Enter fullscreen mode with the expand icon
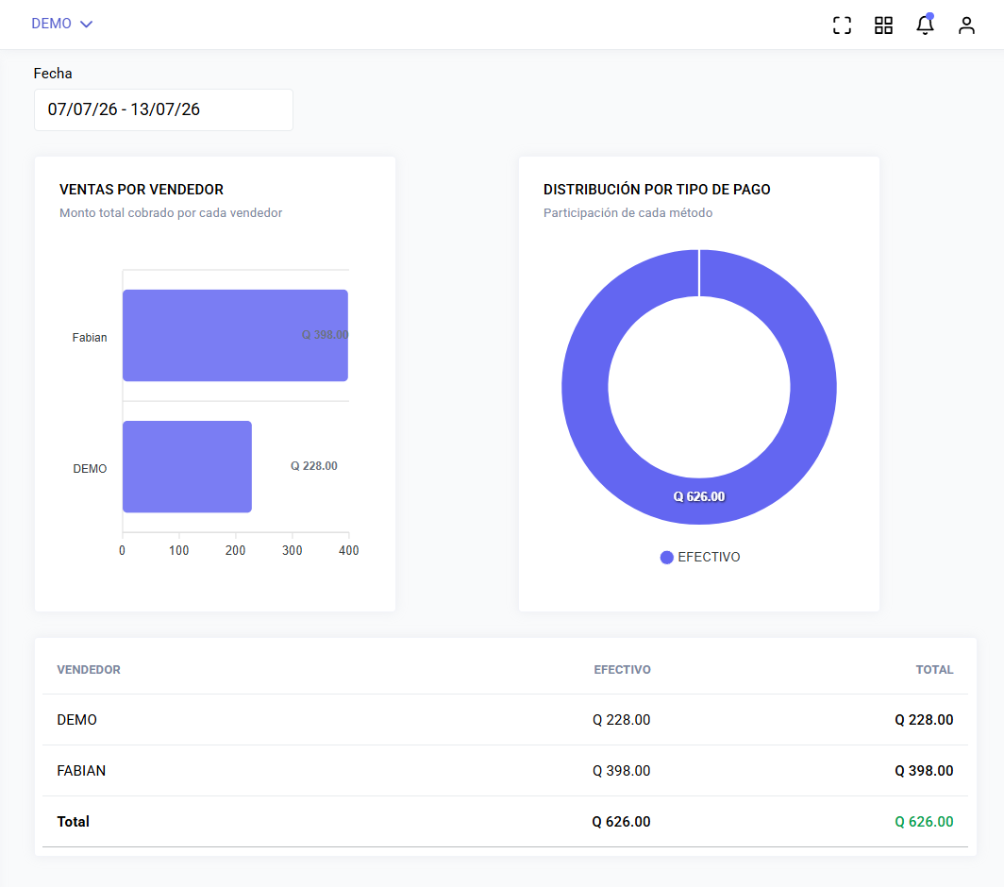This screenshot has height=887, width=1004. click(842, 25)
